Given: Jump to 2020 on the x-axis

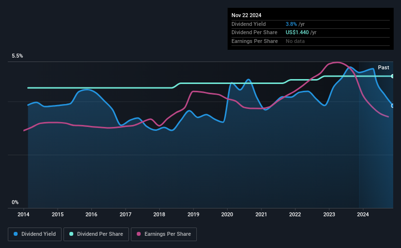Looking at the screenshot, I should tap(227, 214).
